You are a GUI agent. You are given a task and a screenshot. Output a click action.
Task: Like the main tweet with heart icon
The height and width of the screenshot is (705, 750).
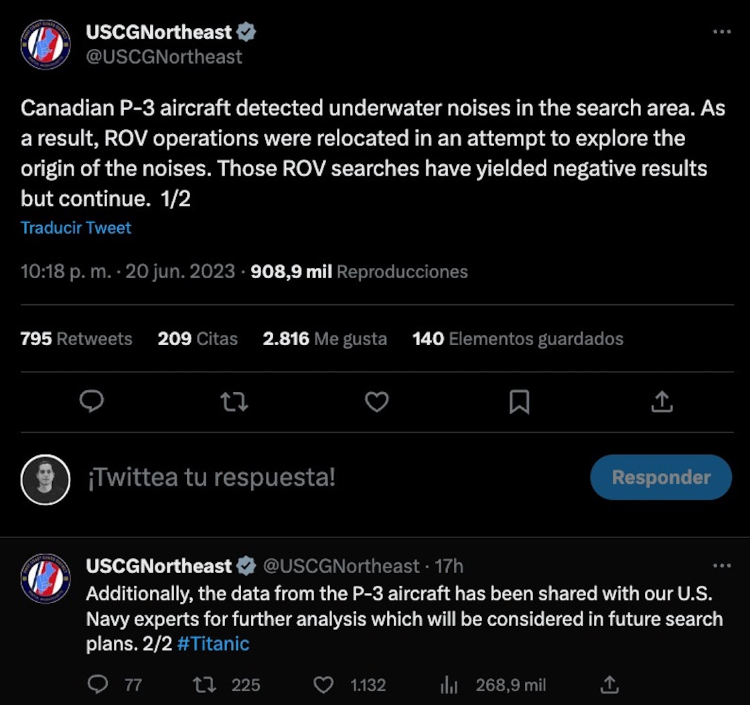point(377,401)
